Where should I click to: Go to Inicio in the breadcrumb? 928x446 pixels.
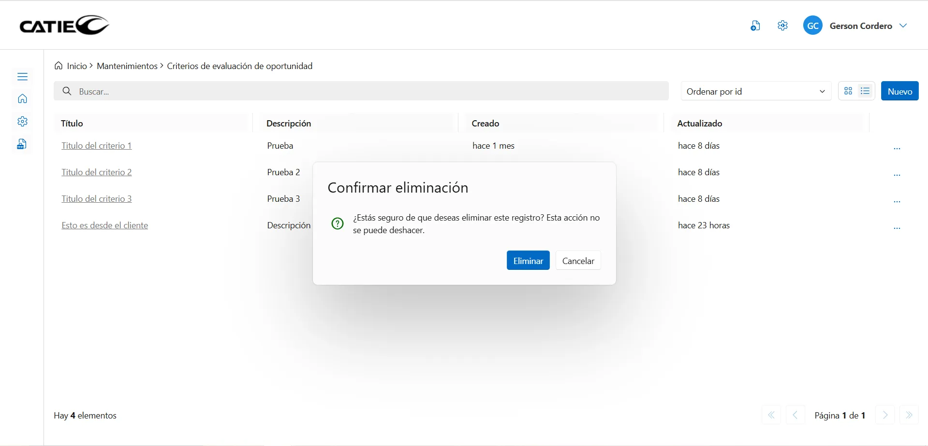click(76, 66)
